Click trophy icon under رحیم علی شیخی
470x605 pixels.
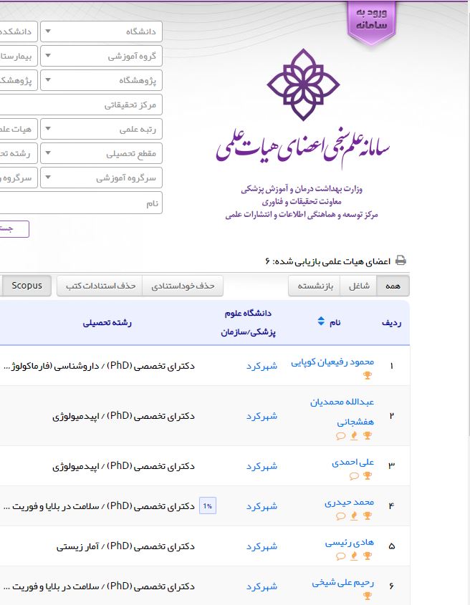(x=368, y=596)
